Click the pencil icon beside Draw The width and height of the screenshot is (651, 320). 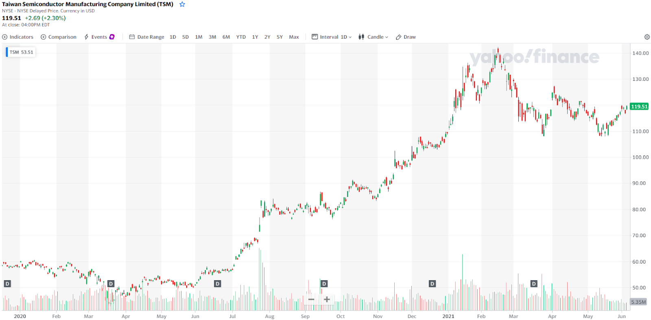399,37
